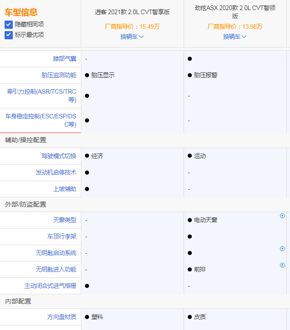Click the 方向盘材质 parameter link

pyautogui.click(x=62, y=317)
